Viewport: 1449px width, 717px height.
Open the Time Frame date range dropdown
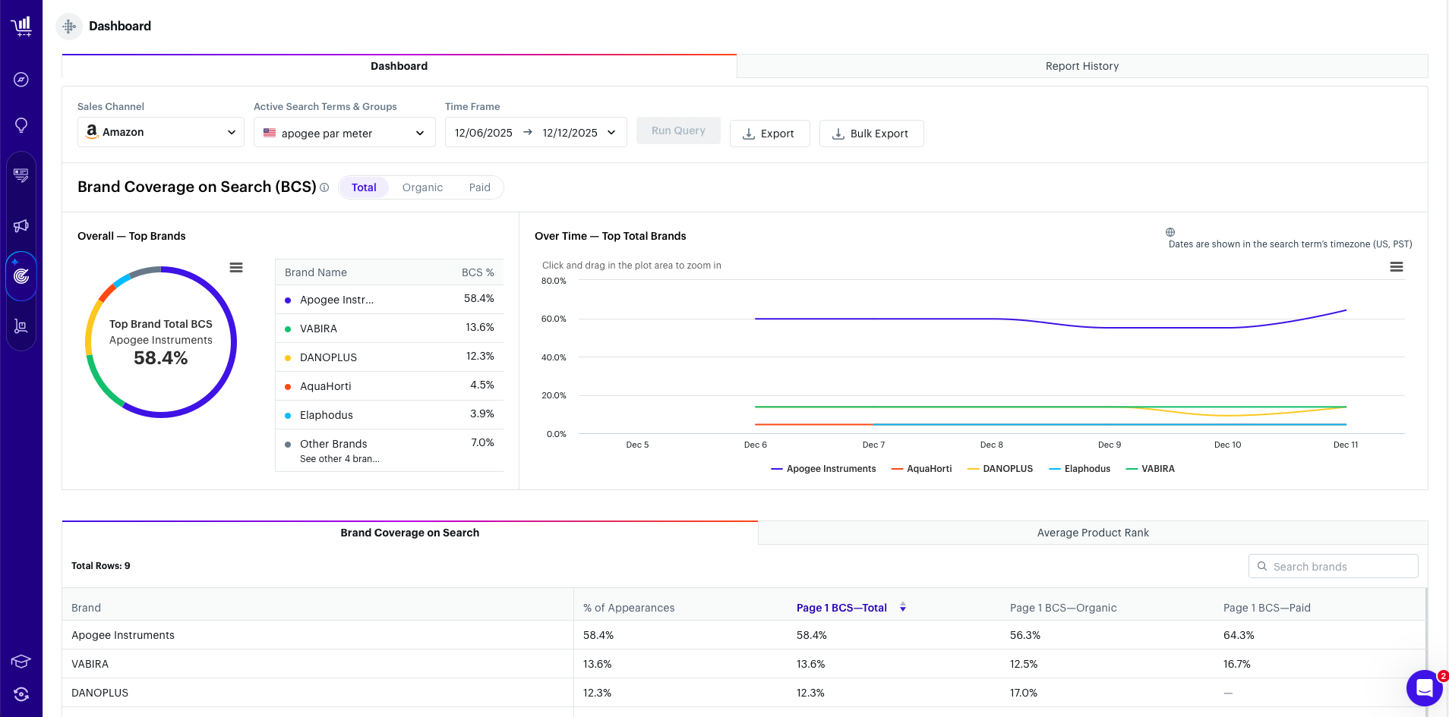click(535, 133)
